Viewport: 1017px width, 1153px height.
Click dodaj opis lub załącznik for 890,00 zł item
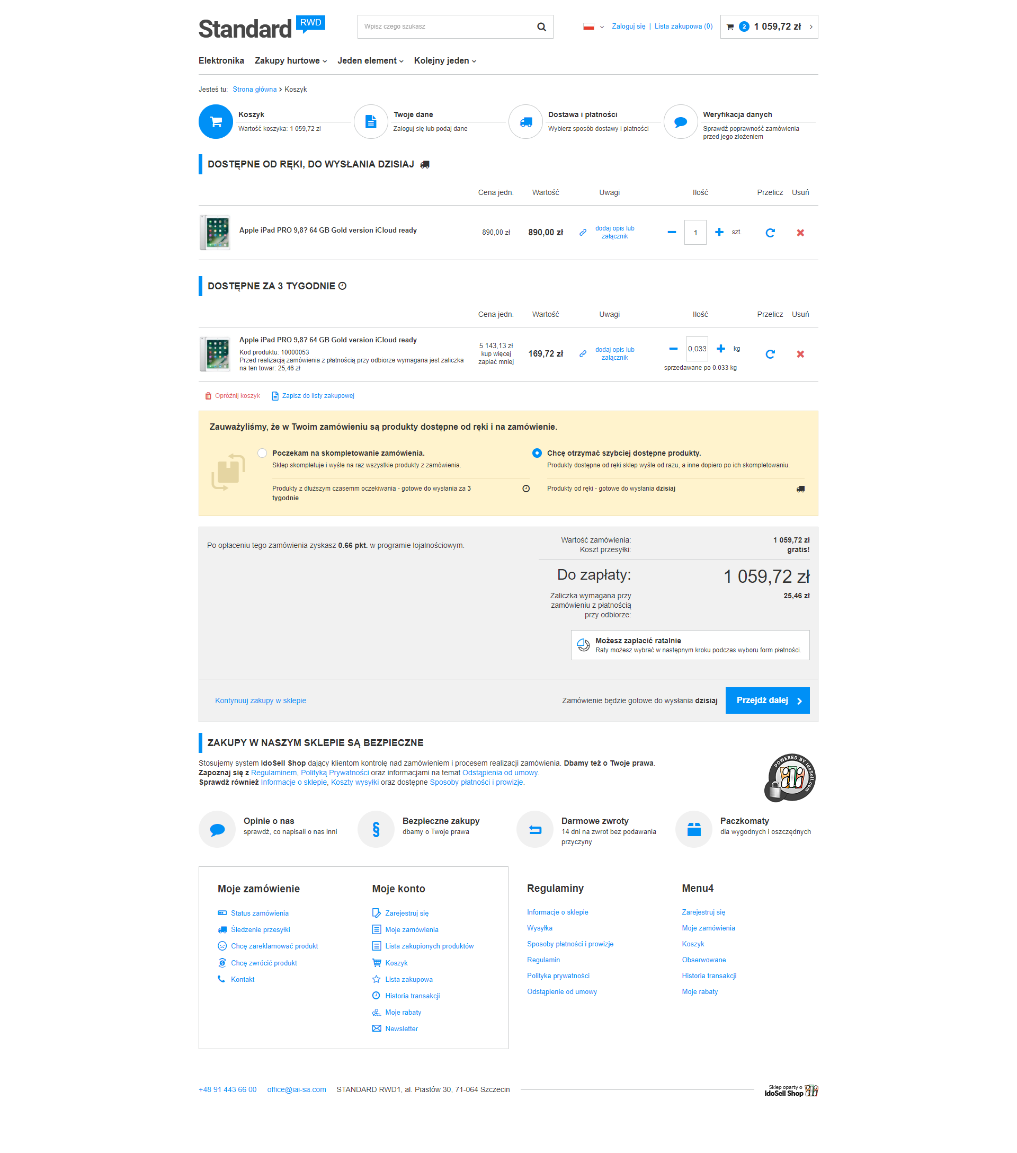coord(614,233)
